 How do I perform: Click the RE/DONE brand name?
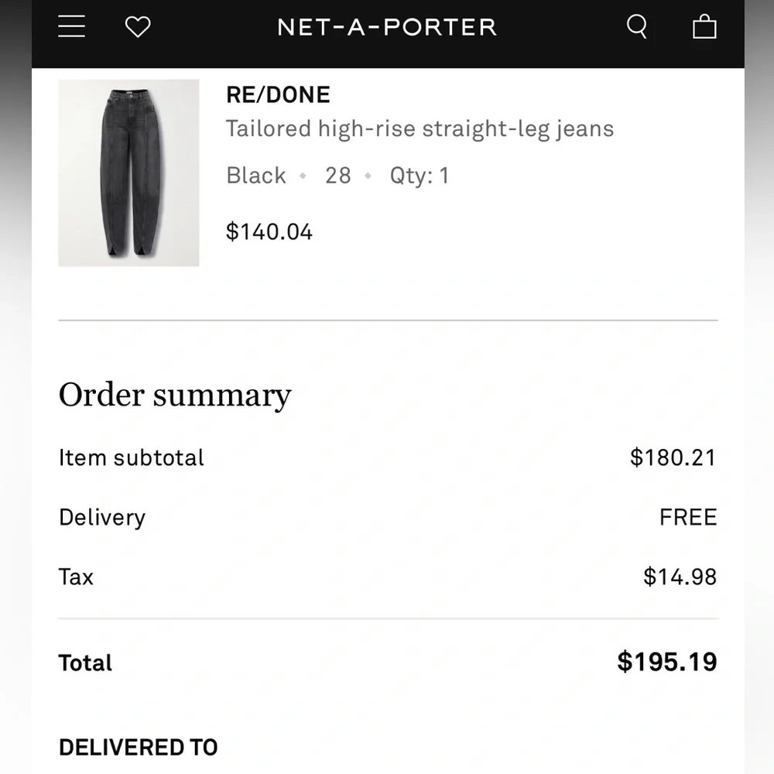tap(278, 94)
